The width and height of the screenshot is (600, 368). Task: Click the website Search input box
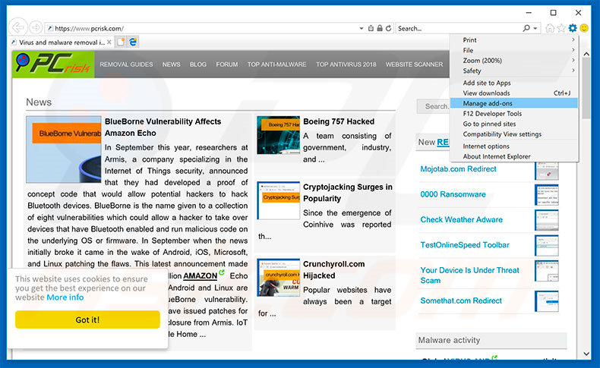tap(433, 106)
